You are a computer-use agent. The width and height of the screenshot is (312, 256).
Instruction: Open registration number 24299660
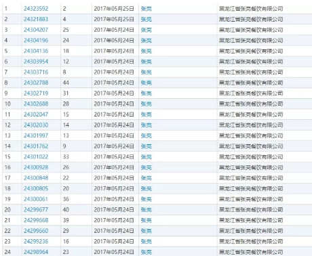click(36, 231)
